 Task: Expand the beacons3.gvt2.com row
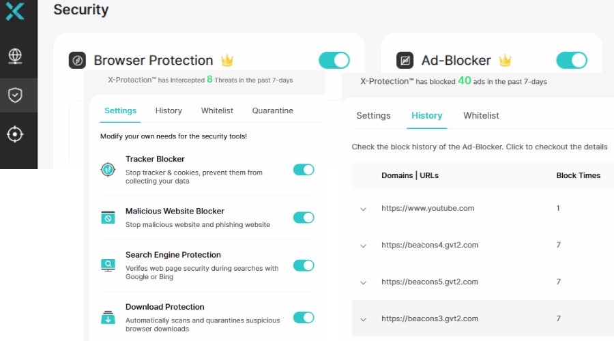tap(363, 319)
